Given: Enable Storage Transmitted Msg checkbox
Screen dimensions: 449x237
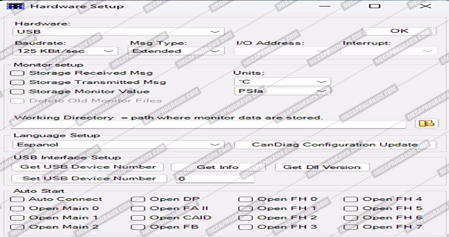Looking at the screenshot, I should tap(17, 82).
